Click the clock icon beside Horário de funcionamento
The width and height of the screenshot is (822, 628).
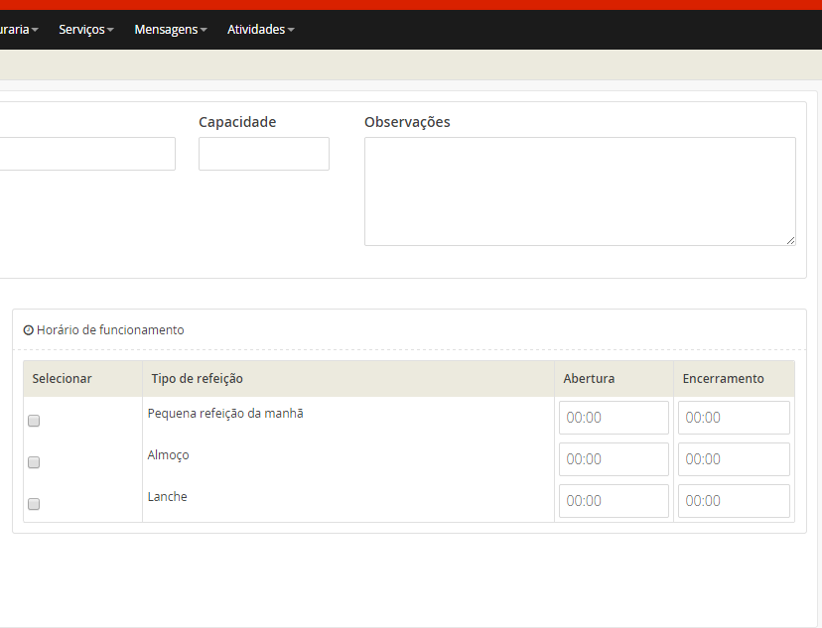click(x=29, y=330)
